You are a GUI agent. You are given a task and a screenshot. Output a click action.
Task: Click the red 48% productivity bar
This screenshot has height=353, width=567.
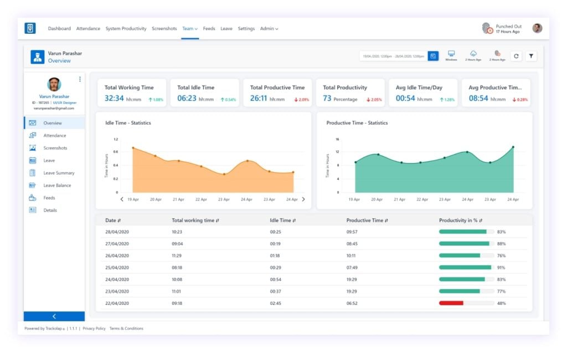tap(451, 303)
